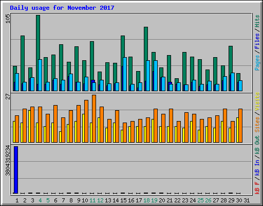Click the "Daily usage for November 2017" title
The image size is (263, 206).
(62, 8)
